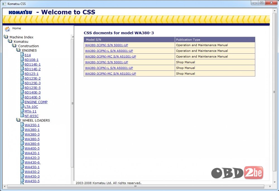Open WA380-3(JPN)-MC S/N A51001-UP Shop Manual
The width and height of the screenshot is (279, 191).
click(110, 74)
